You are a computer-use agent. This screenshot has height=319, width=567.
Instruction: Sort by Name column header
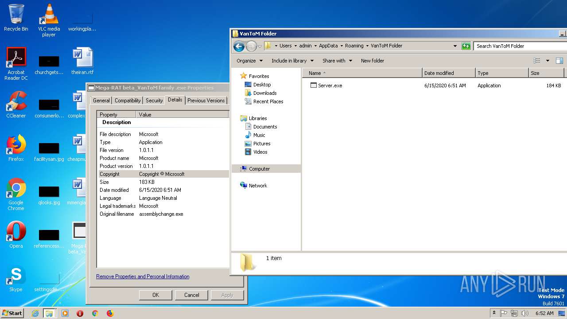click(362, 73)
